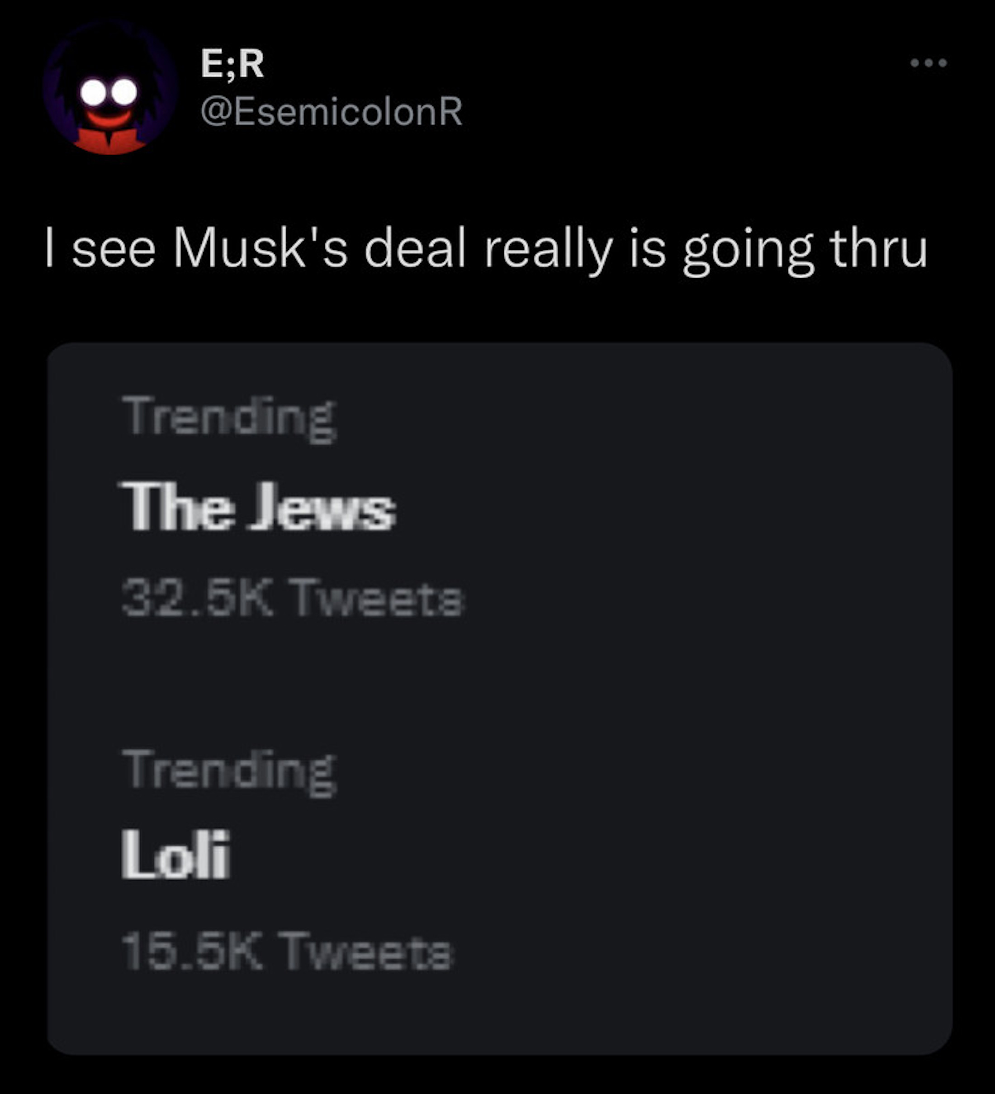Click the red collar on the avatar

coord(110,141)
